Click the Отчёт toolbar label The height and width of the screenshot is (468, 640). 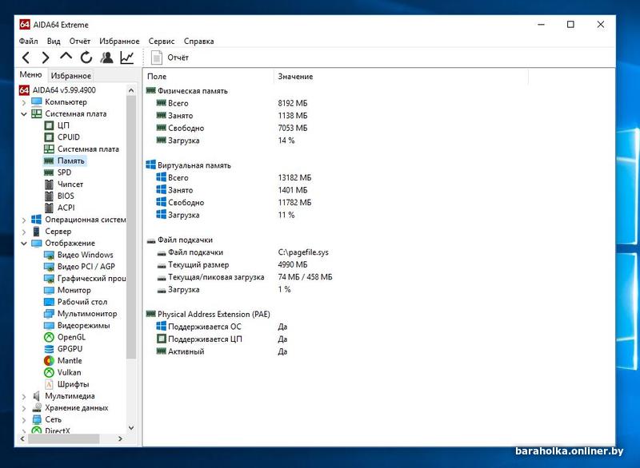coord(178,58)
